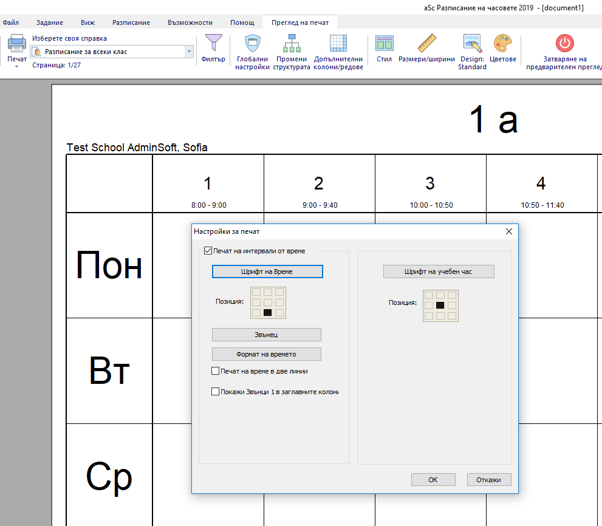Click the Design: Standard icon
Viewport: 602px width, 526px height.
pyautogui.click(x=472, y=44)
